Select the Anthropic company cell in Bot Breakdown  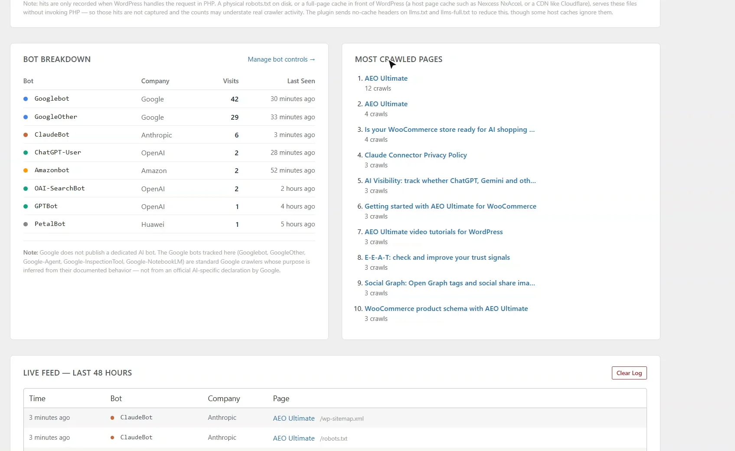pos(157,135)
